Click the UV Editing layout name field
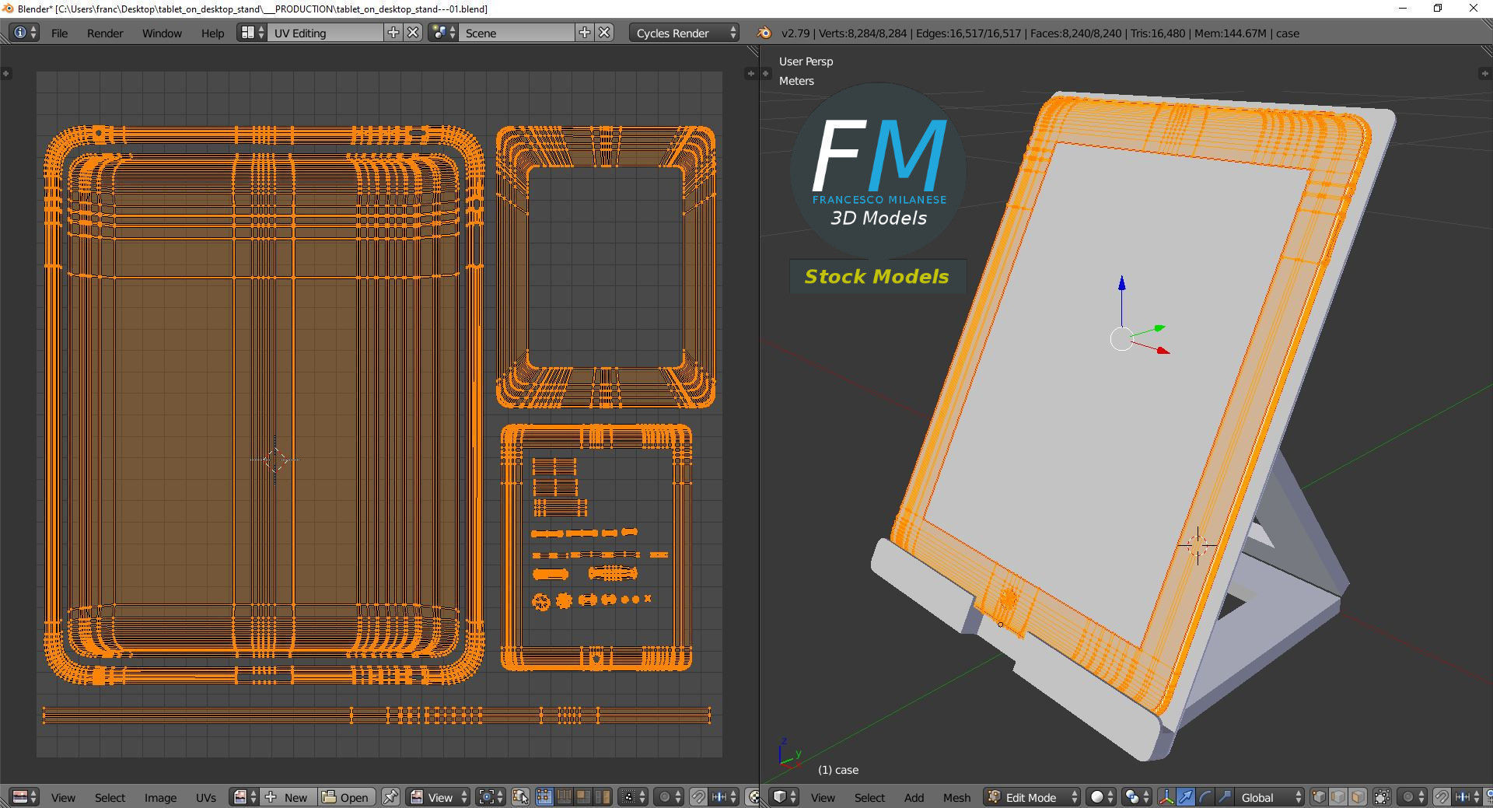1493x808 pixels. [326, 33]
